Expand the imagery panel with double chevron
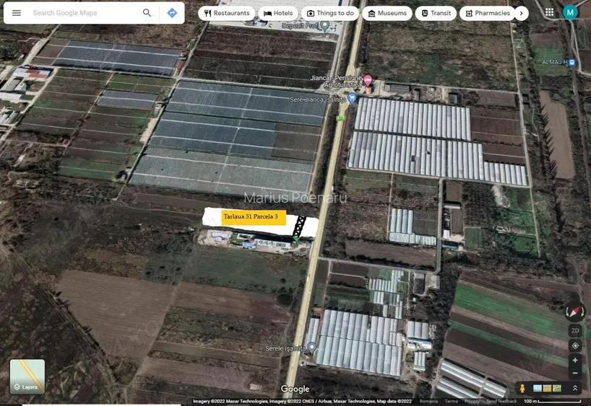Image resolution: width=591 pixels, height=406 pixels. coord(575,389)
